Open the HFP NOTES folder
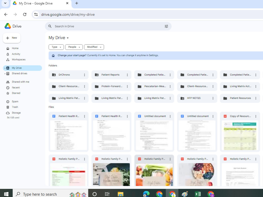The height and width of the screenshot is (197, 263). [x=197, y=98]
